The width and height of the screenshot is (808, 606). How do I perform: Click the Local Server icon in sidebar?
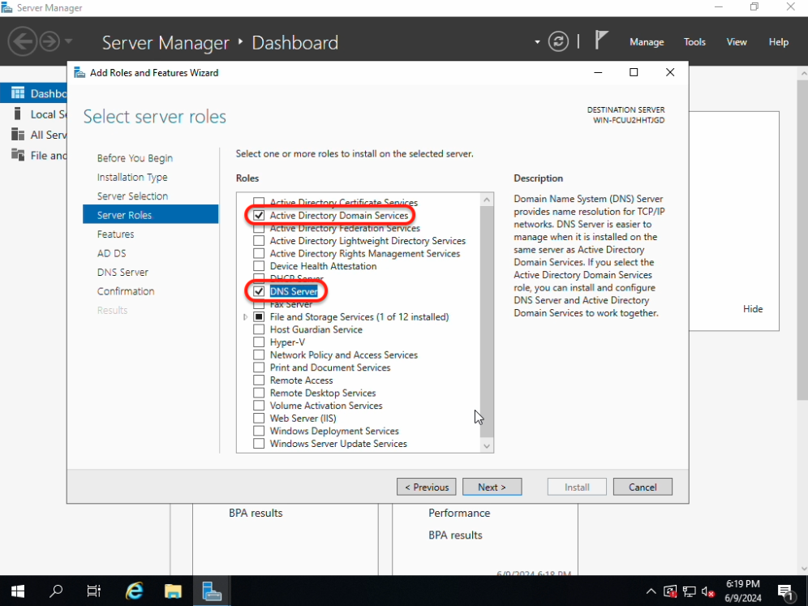coord(18,114)
